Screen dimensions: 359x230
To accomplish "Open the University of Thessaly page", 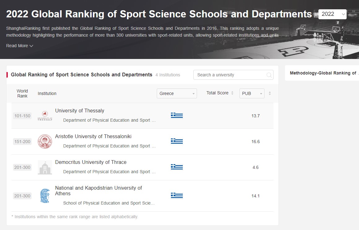I will coord(80,110).
